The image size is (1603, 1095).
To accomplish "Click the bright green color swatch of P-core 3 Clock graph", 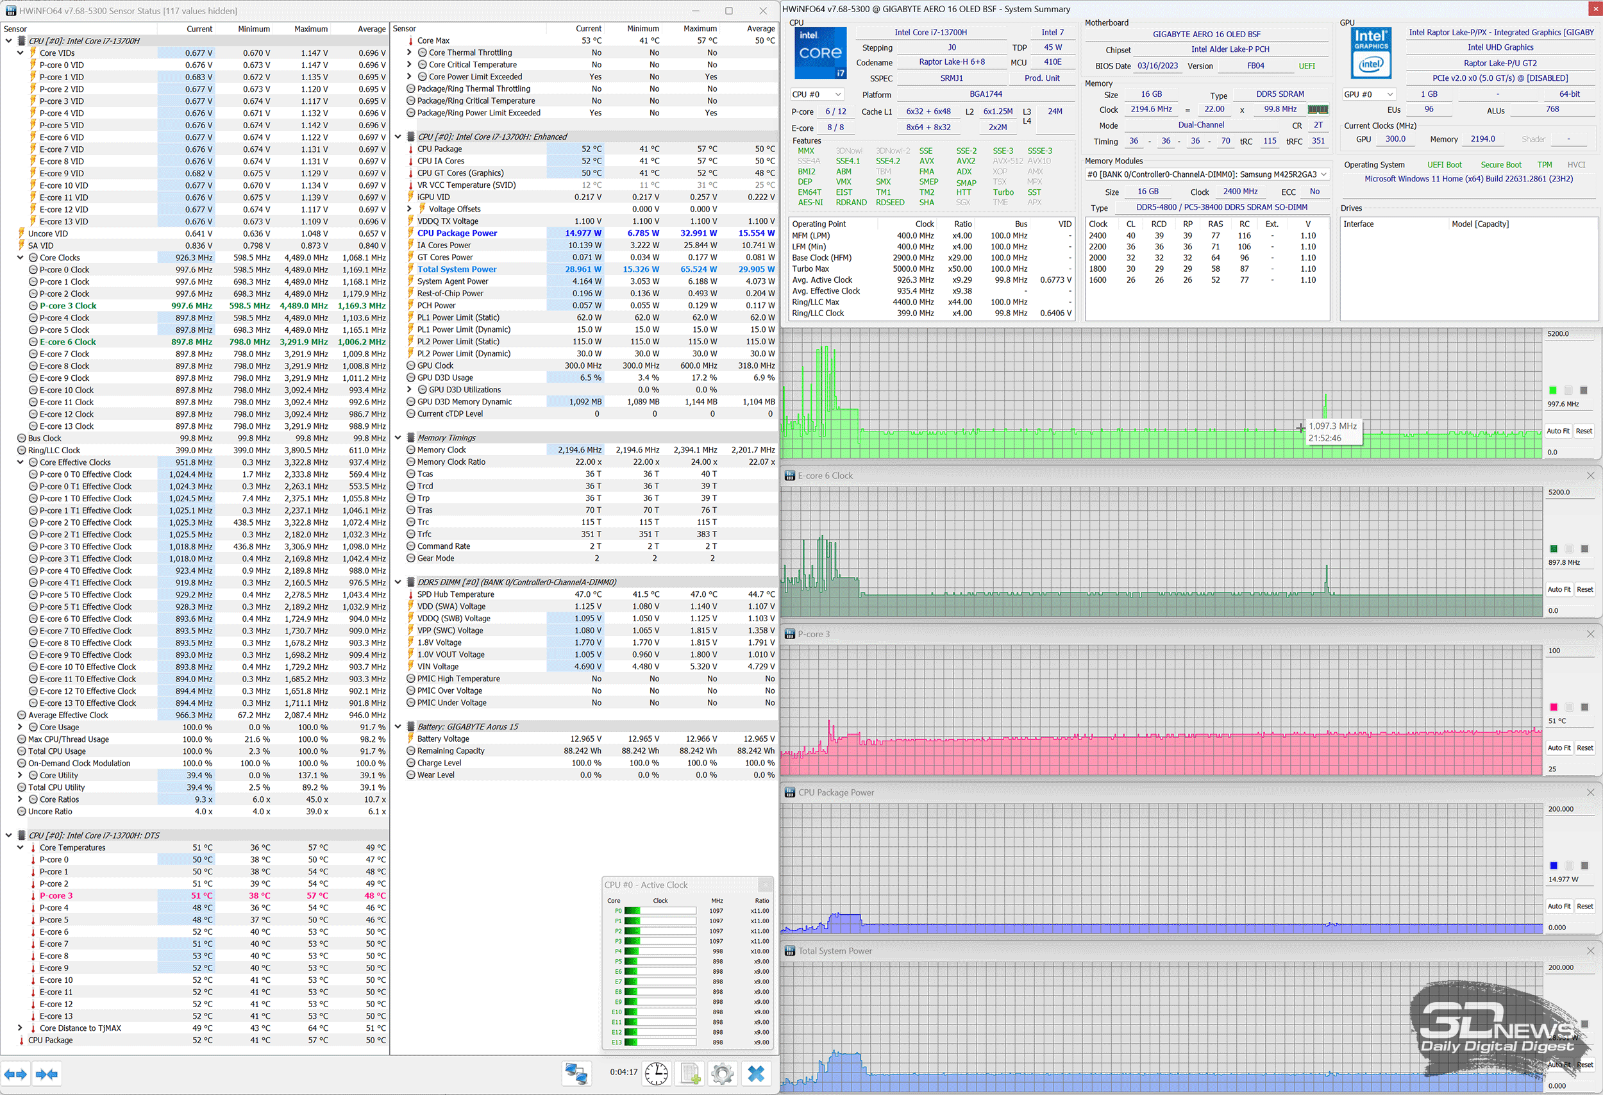I will (x=1552, y=390).
